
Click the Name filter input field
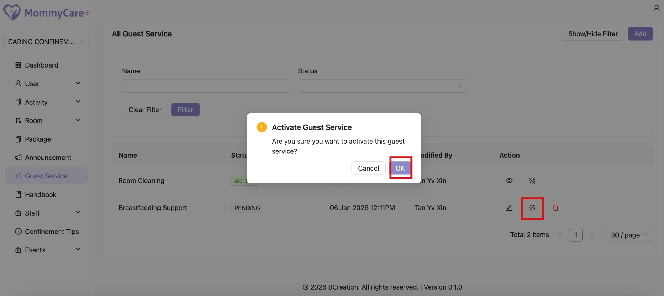[x=206, y=86]
